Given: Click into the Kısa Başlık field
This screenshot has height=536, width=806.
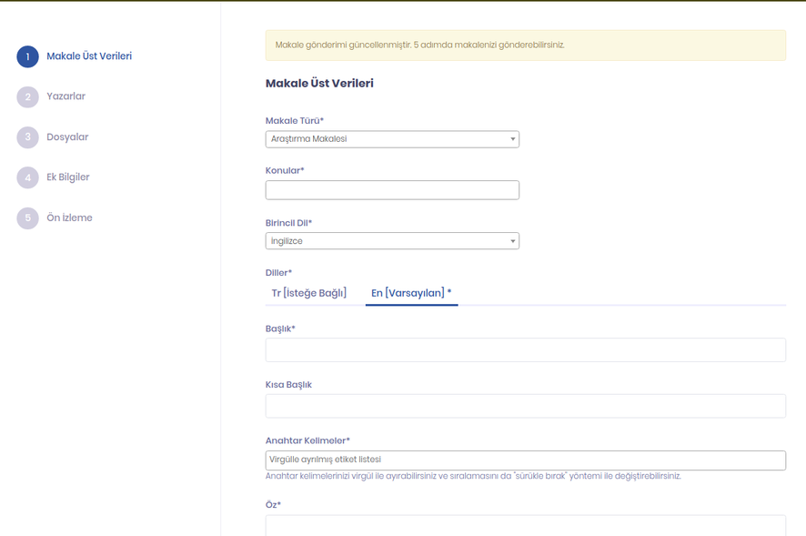Looking at the screenshot, I should pyautogui.click(x=525, y=406).
